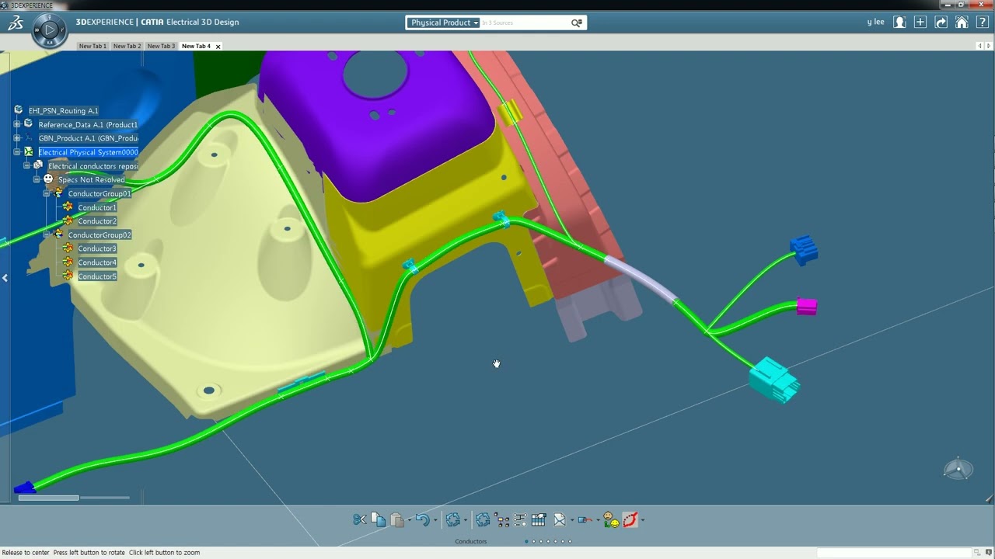Viewport: 995px width, 559px height.
Task: Open the 3DEXPERIENCE compass
Action: (49, 30)
